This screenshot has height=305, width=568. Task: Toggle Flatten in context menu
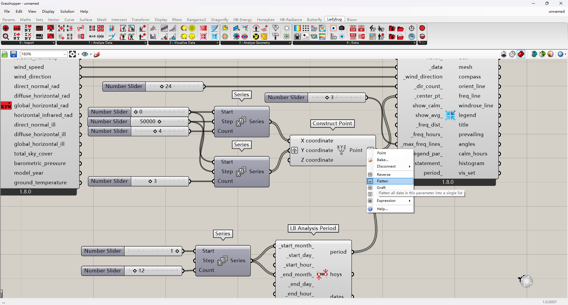390,181
